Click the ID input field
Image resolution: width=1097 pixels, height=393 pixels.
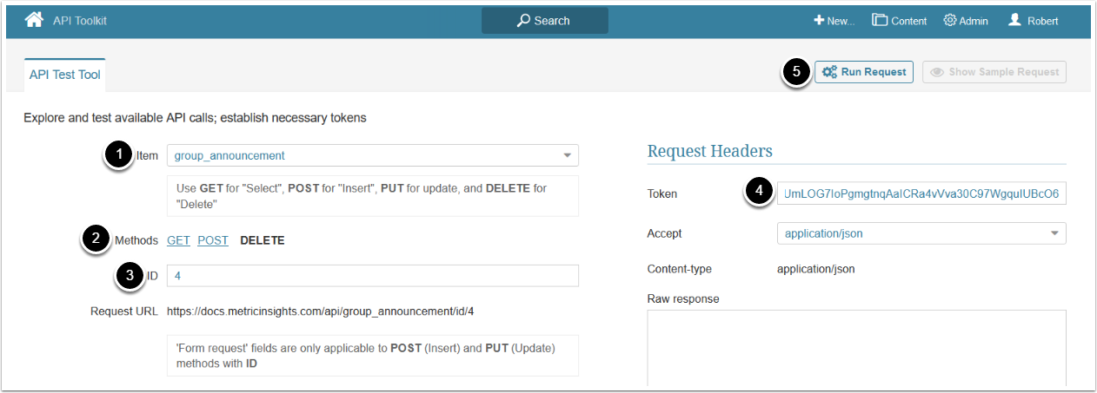[372, 276]
